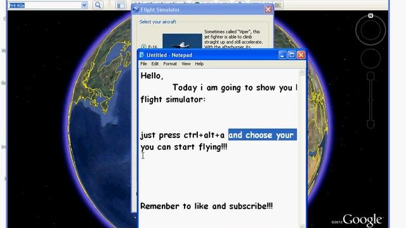Click the Google Earth move joystick circle
Viewport: 406px width, 228px height.
click(x=370, y=58)
